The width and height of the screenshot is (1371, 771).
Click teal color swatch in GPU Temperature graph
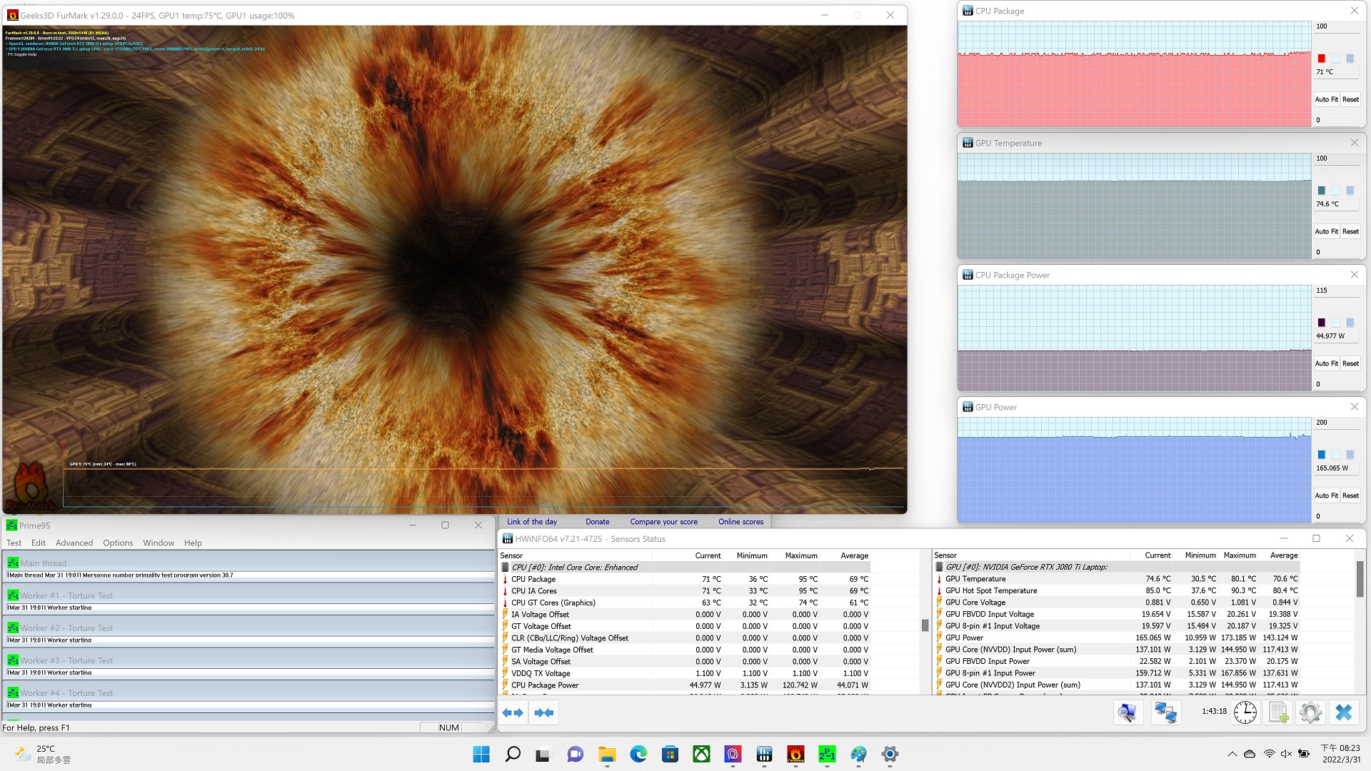[1321, 191]
